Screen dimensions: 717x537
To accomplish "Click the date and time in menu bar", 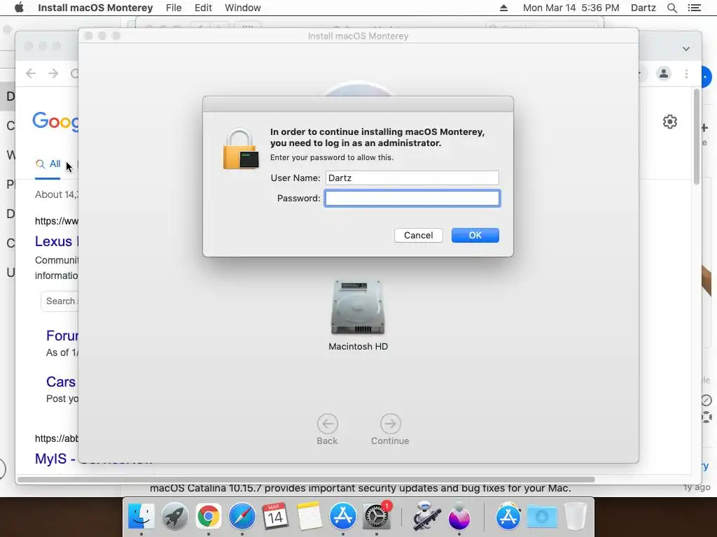I will click(571, 8).
